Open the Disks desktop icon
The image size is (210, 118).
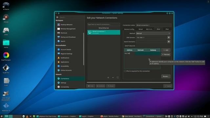6,31
